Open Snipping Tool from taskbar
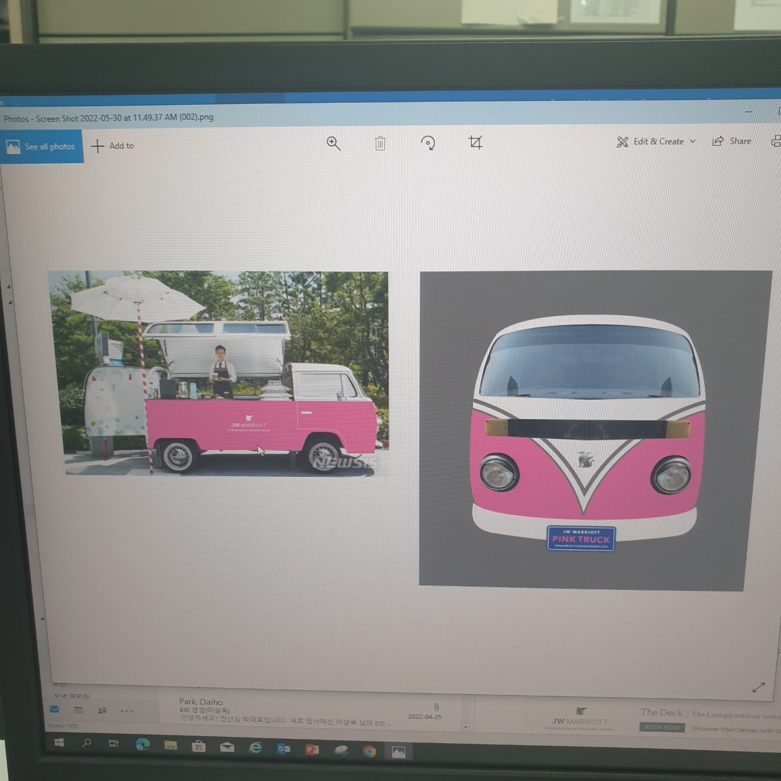 pyautogui.click(x=341, y=751)
